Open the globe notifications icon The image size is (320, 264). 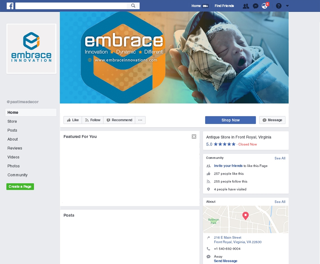tap(265, 6)
